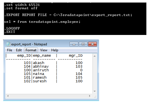Click mgr_ID value 103 in abhinav row
Viewport: 152px width, 106px height.
click(79, 67)
